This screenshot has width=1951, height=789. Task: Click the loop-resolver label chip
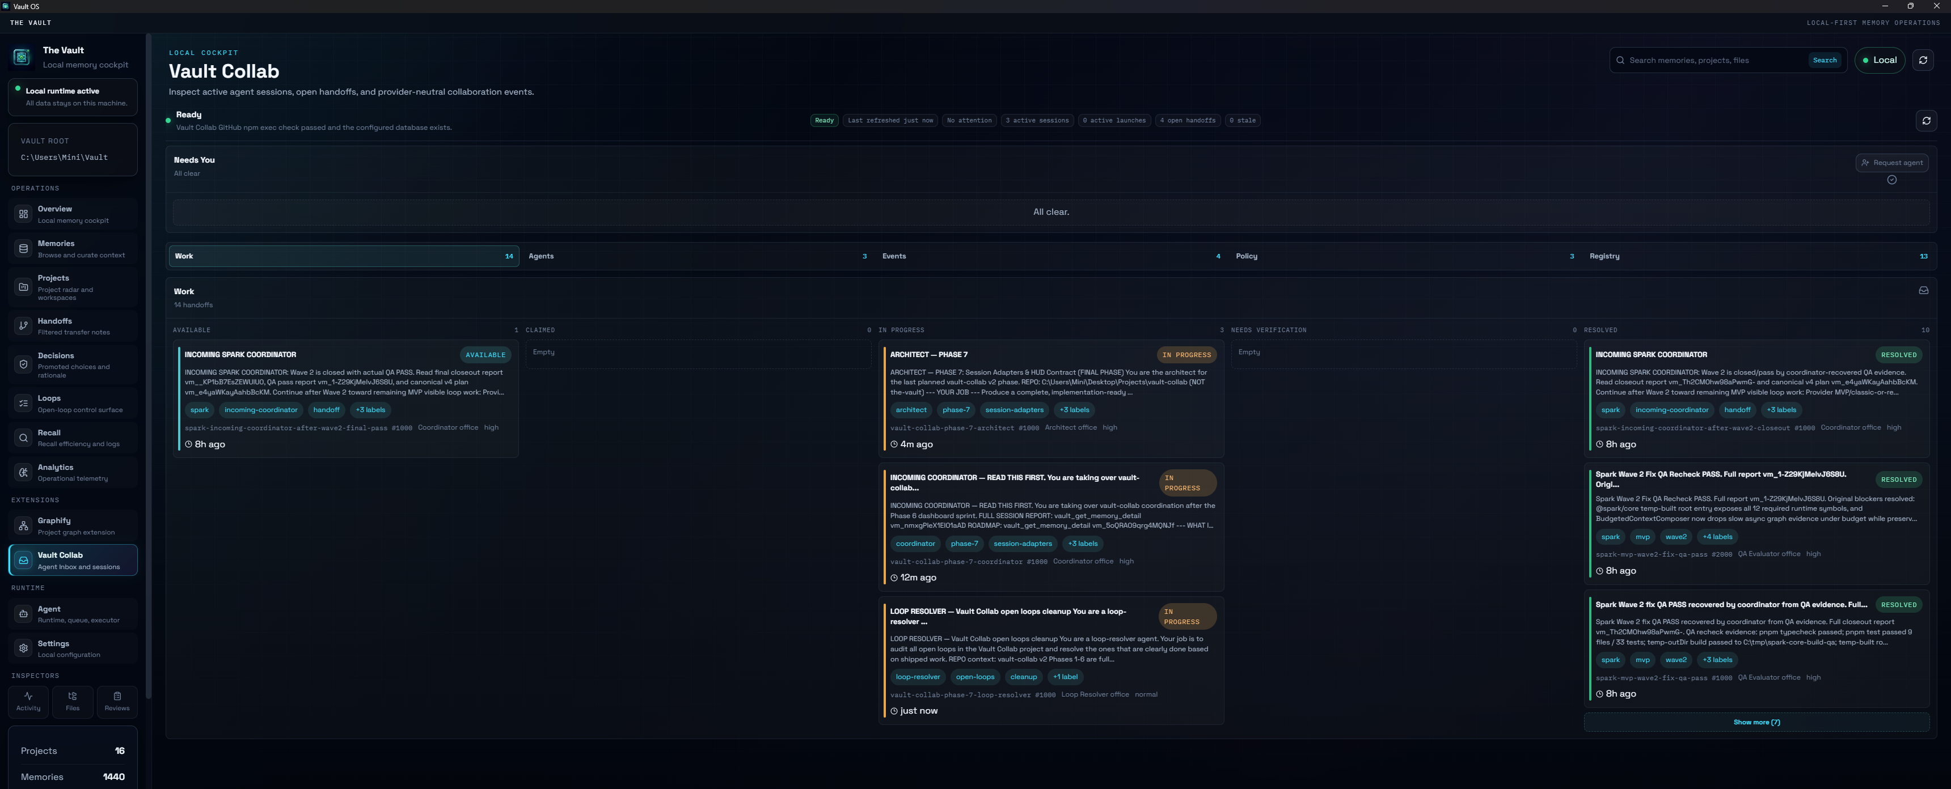click(917, 677)
